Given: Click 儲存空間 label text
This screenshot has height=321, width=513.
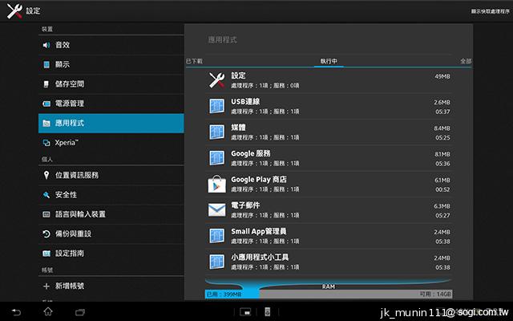Looking at the screenshot, I should [70, 84].
